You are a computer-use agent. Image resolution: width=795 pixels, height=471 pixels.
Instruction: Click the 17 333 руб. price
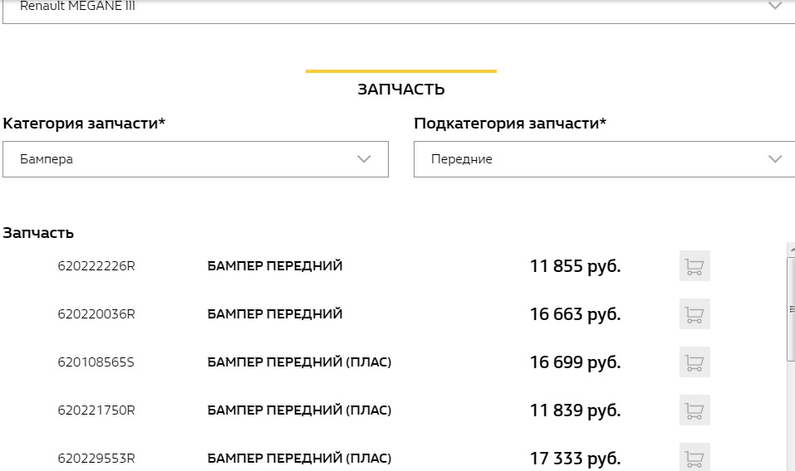click(x=575, y=459)
